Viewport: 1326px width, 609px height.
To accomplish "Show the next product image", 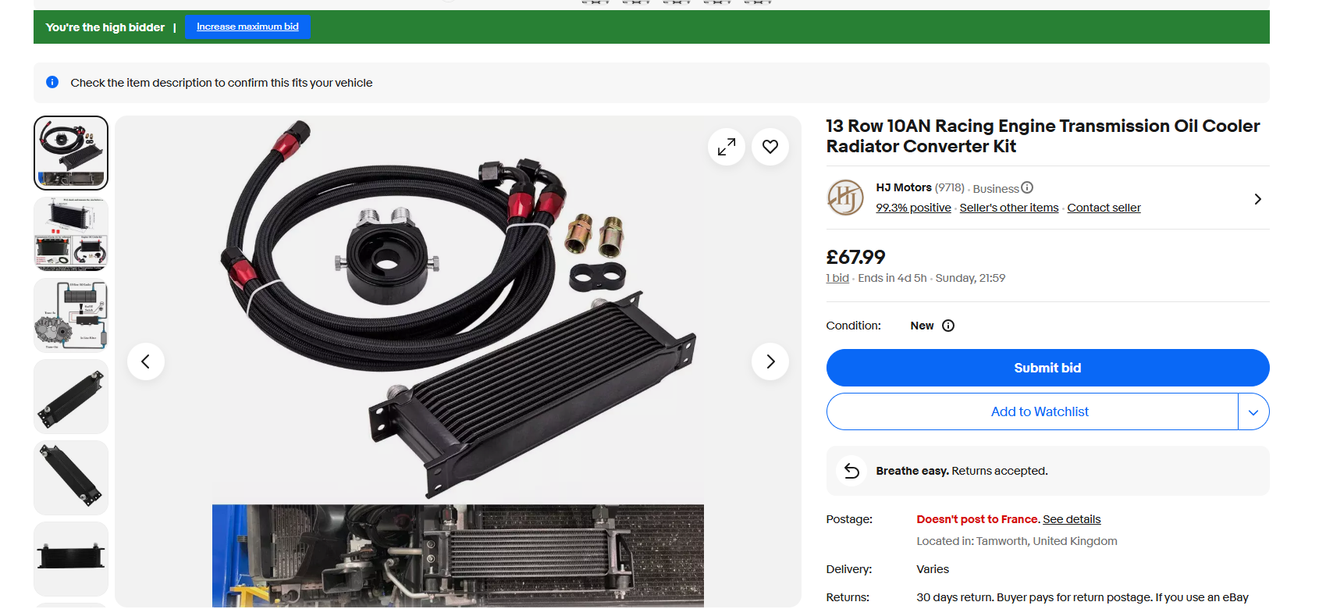I will [770, 361].
